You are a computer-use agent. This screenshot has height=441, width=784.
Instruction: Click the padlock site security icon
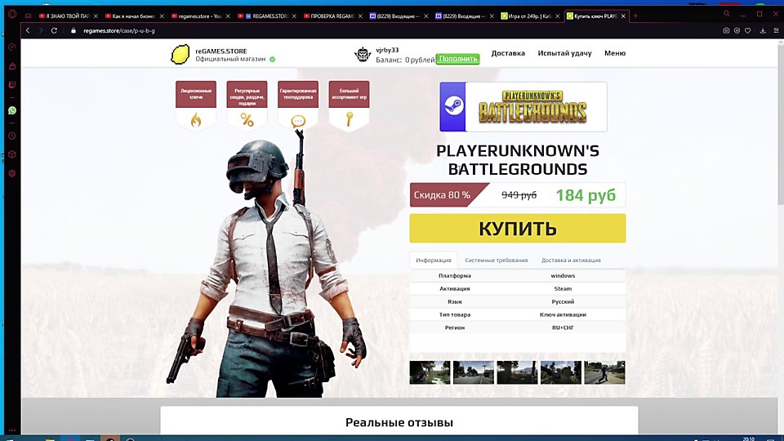(73, 30)
